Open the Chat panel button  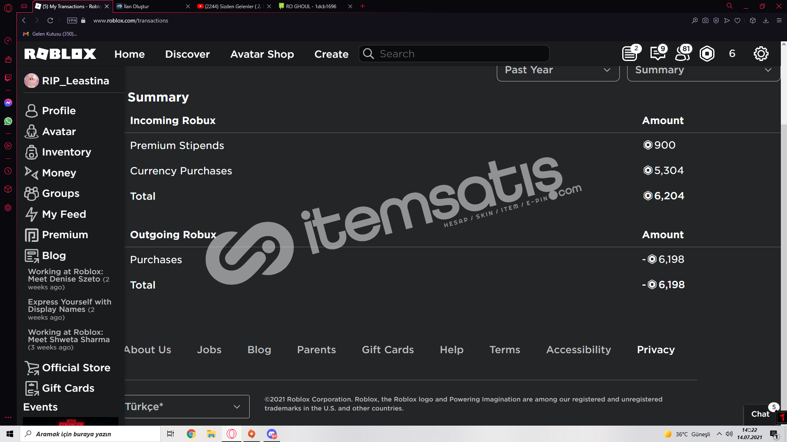point(760,414)
